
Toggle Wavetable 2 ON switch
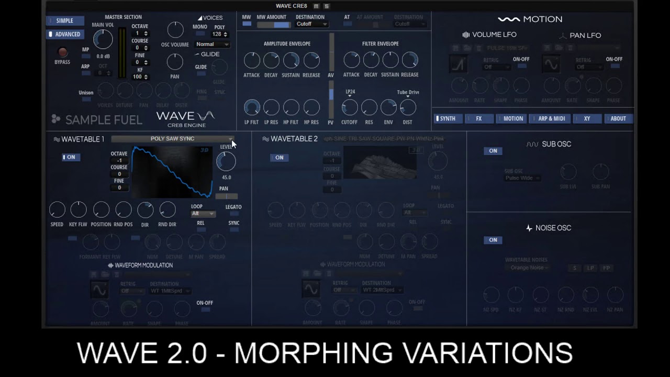pos(279,157)
